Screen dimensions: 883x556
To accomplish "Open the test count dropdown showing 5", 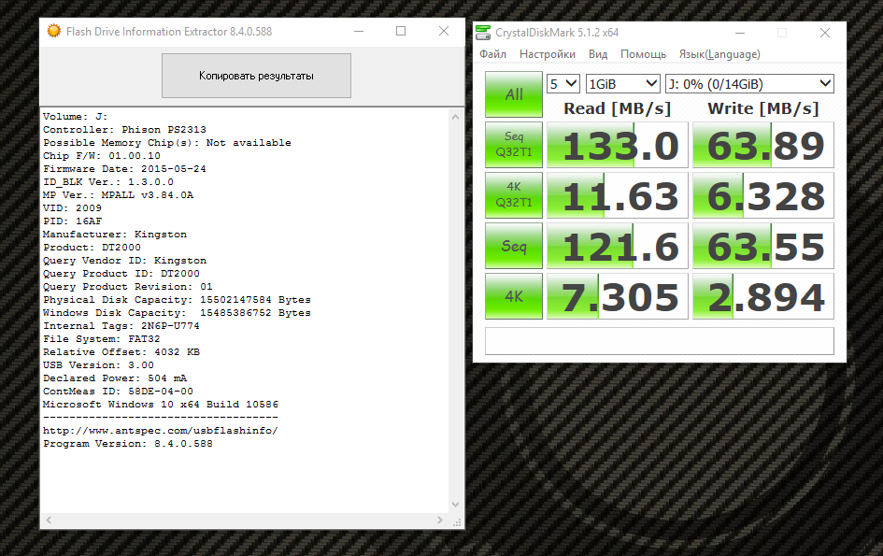I will pos(563,84).
